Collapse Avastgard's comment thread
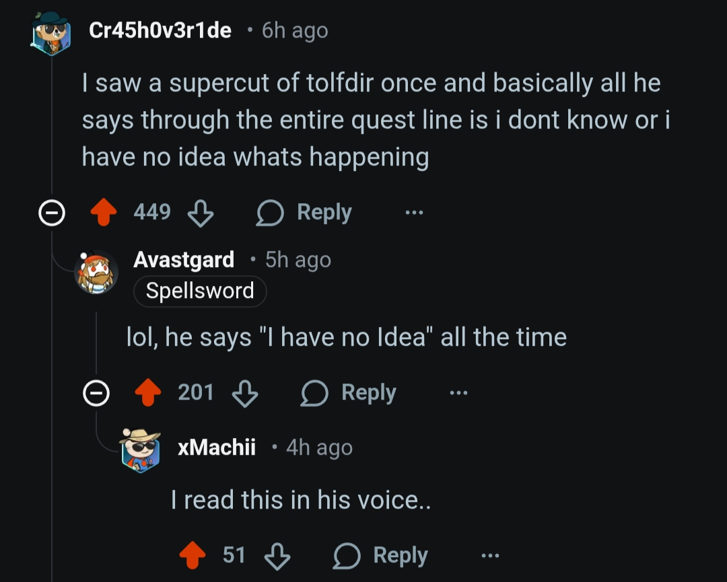The height and width of the screenshot is (582, 727). coord(95,394)
